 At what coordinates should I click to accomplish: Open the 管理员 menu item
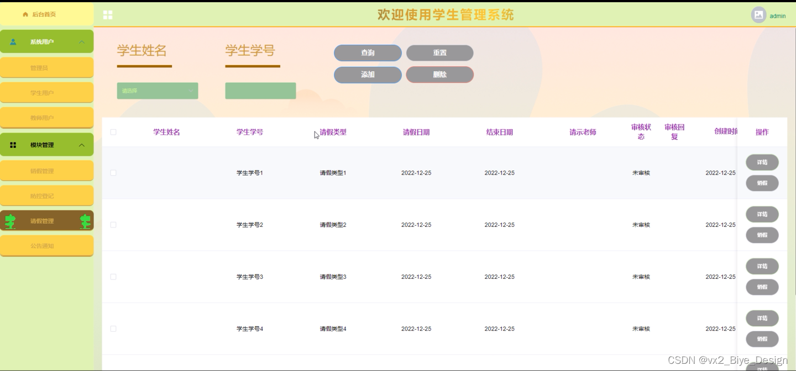(x=46, y=68)
